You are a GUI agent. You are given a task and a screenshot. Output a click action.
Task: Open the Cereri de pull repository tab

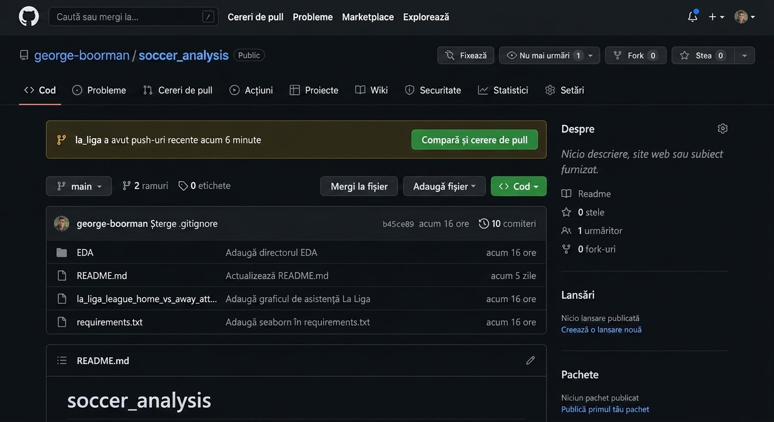178,90
